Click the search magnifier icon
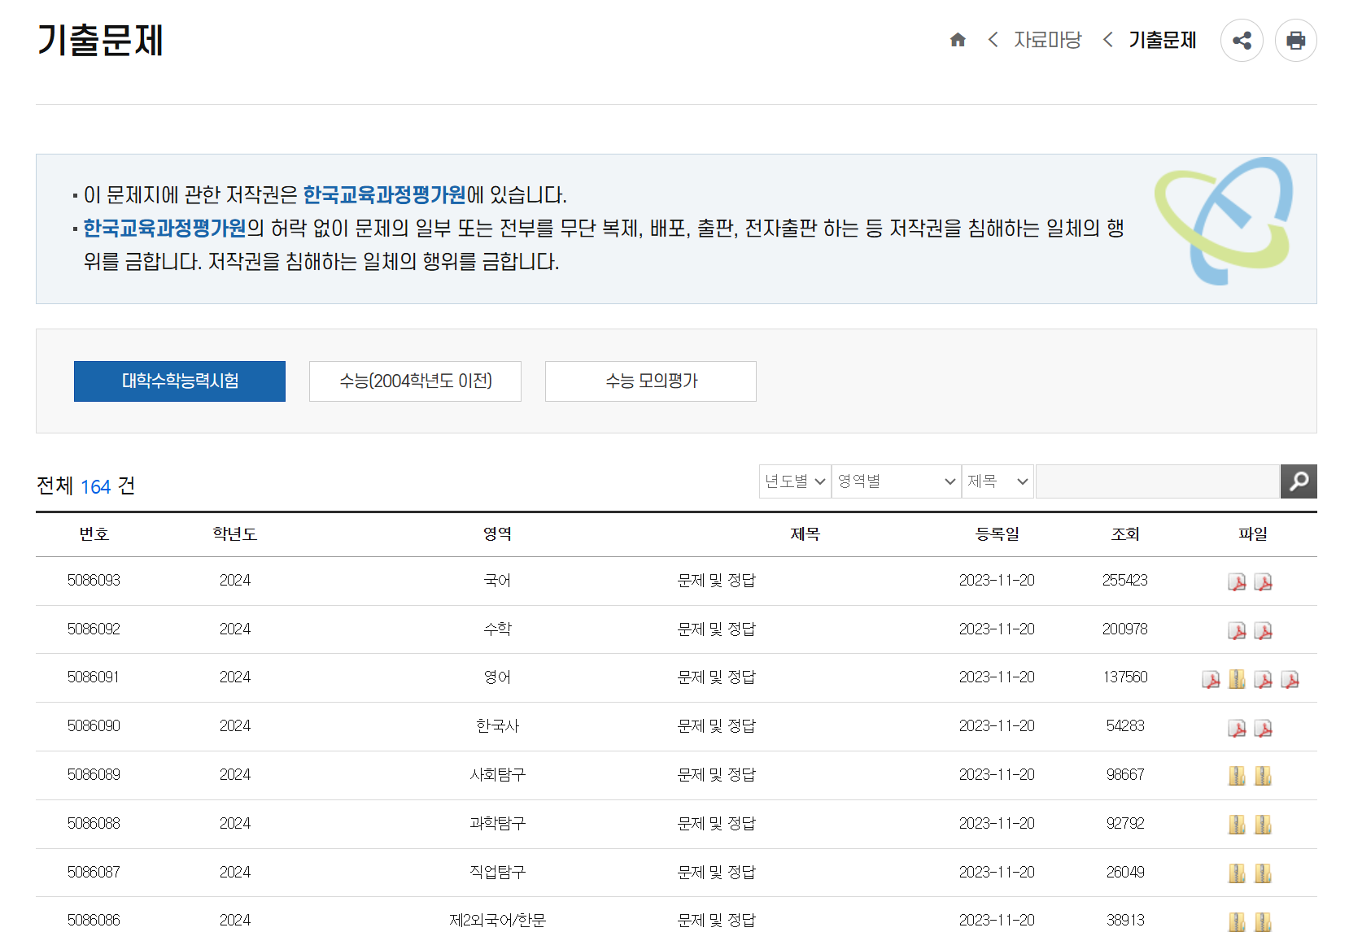This screenshot has height=945, width=1349. [1298, 481]
